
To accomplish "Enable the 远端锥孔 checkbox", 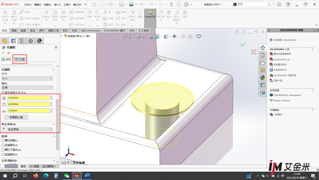I will click(3, 154).
